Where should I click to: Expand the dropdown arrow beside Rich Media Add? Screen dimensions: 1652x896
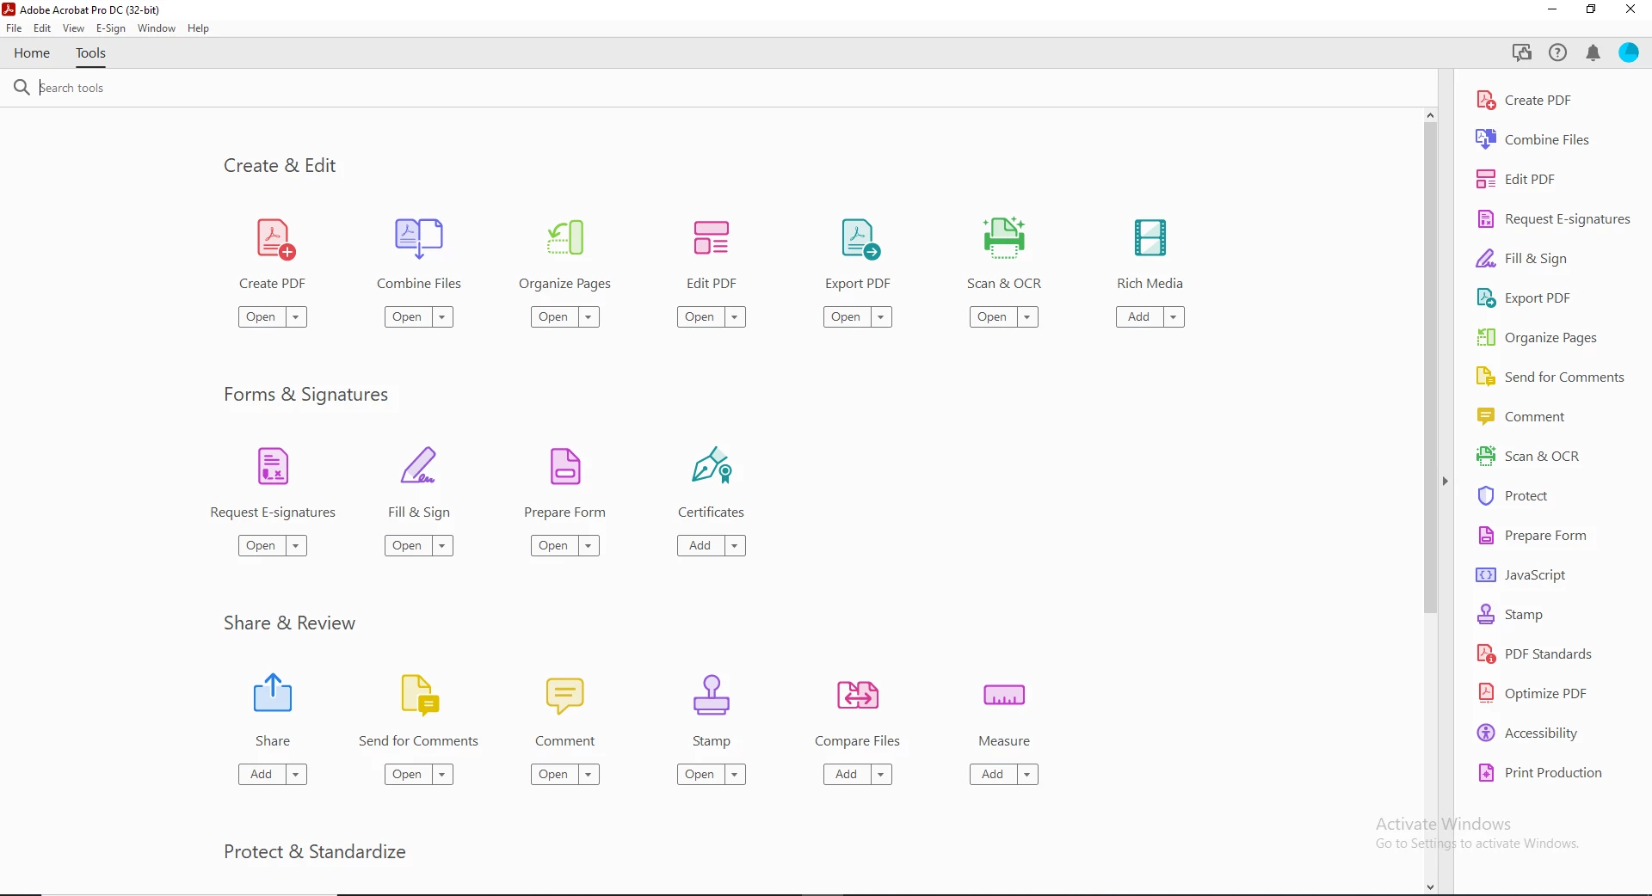click(1174, 317)
